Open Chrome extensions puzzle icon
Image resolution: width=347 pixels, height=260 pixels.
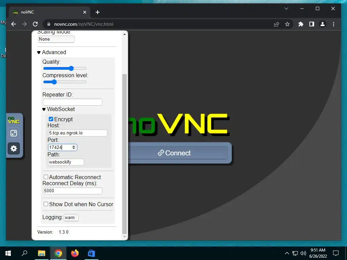click(301, 24)
